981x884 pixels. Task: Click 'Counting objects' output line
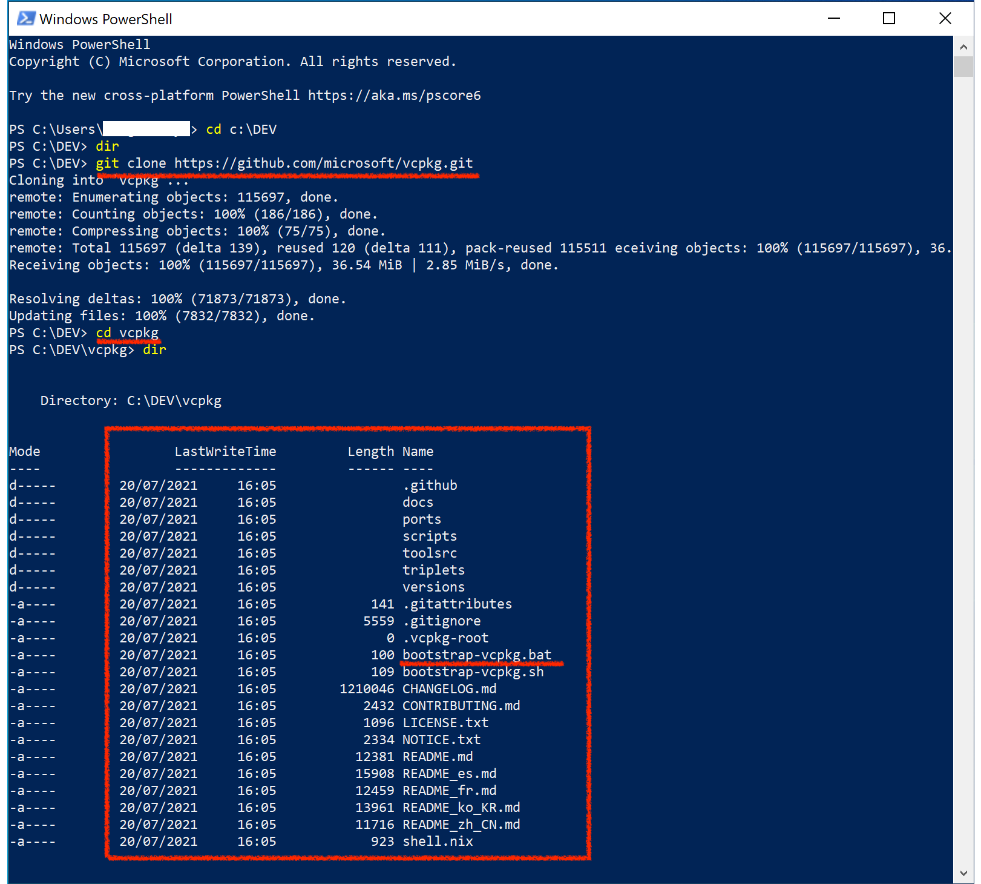[x=193, y=214]
